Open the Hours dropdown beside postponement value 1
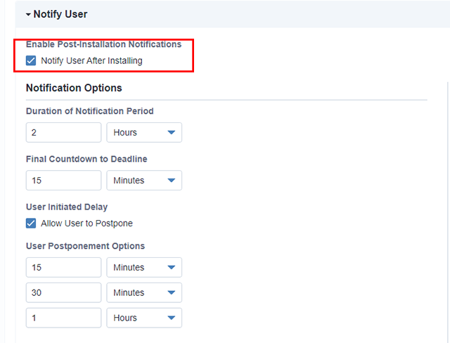Image resolution: width=450 pixels, height=343 pixels. click(x=144, y=318)
